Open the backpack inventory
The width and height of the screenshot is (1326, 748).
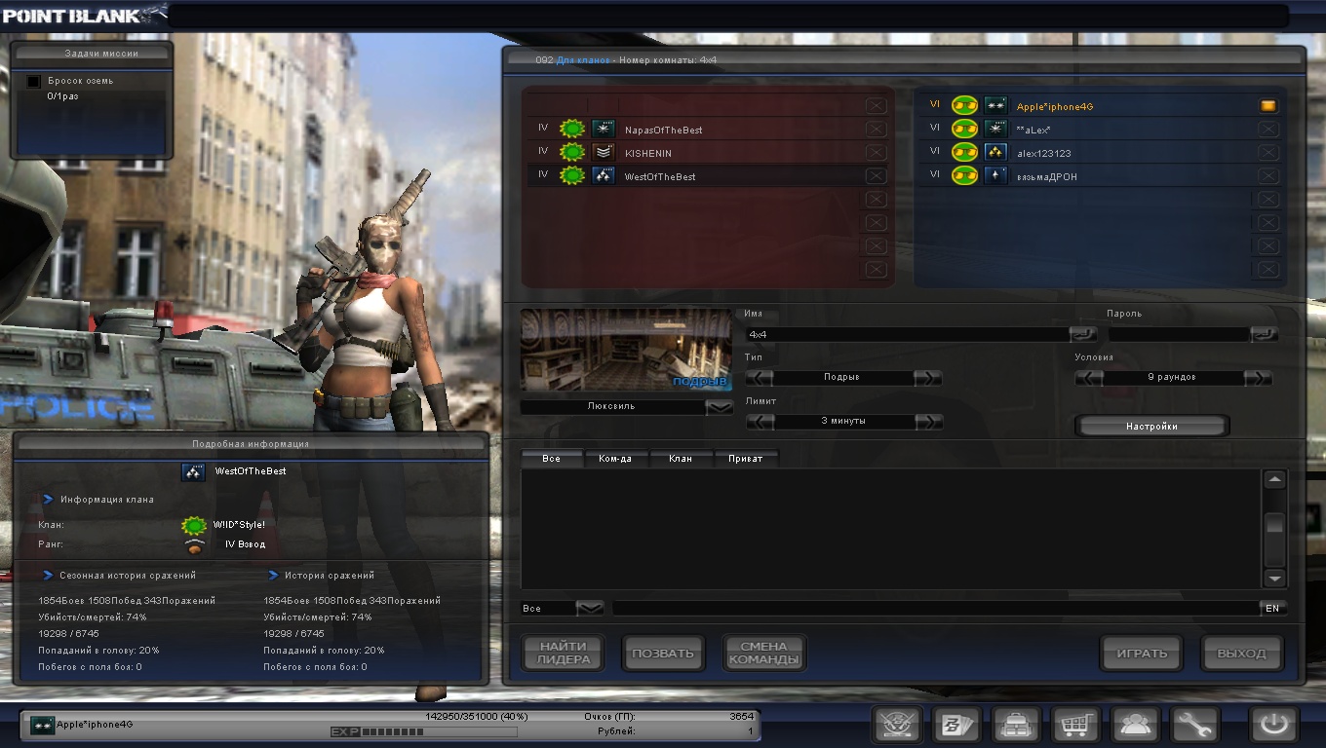pyautogui.click(x=1015, y=726)
